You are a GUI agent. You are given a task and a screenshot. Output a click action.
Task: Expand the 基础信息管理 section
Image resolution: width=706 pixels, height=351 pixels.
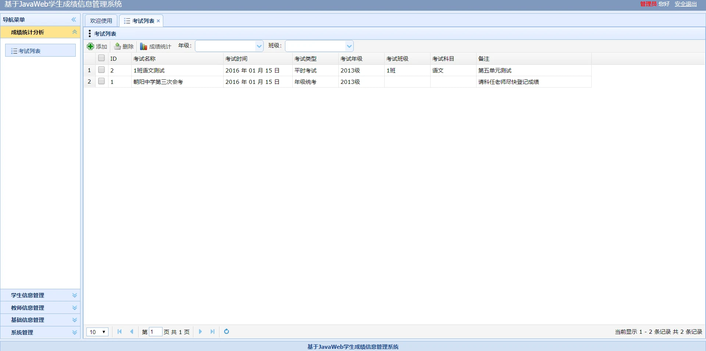[x=75, y=320]
